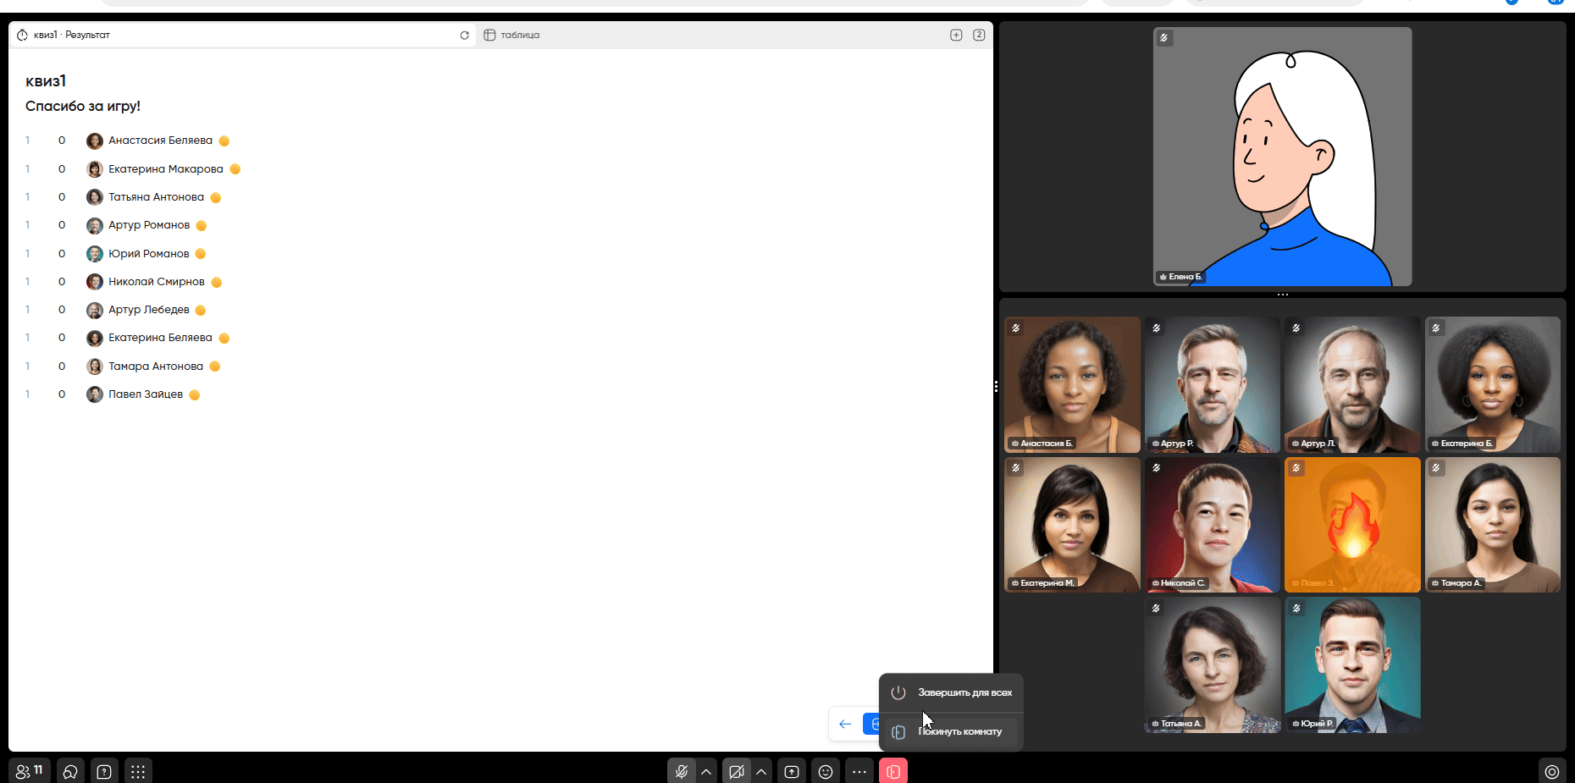Open the questions icon in bottom bar
The height and width of the screenshot is (783, 1575).
[104, 771]
